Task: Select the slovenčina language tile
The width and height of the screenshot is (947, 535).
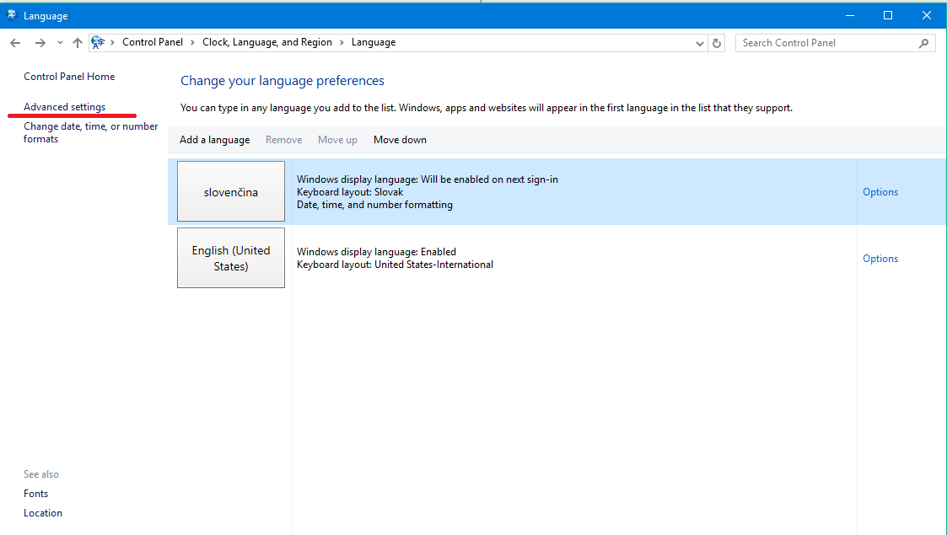Action: pos(231,191)
